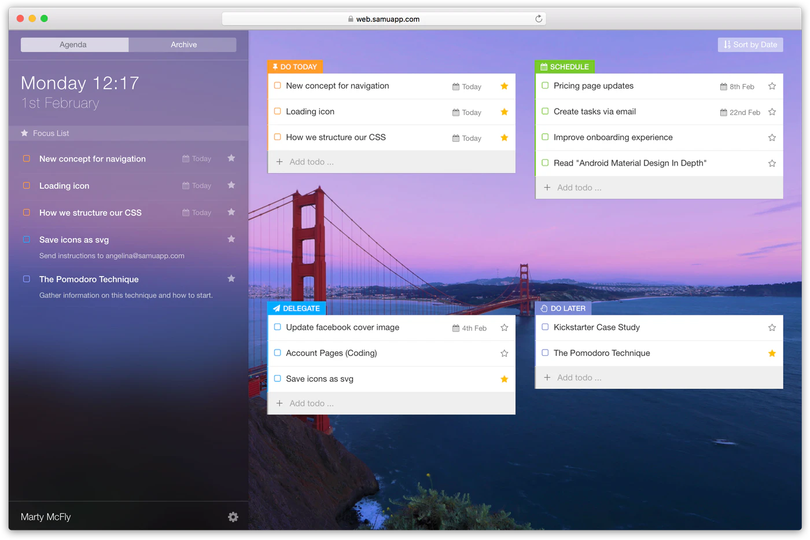Open 'Read Android Material Design In Depth' task text

(x=630, y=163)
